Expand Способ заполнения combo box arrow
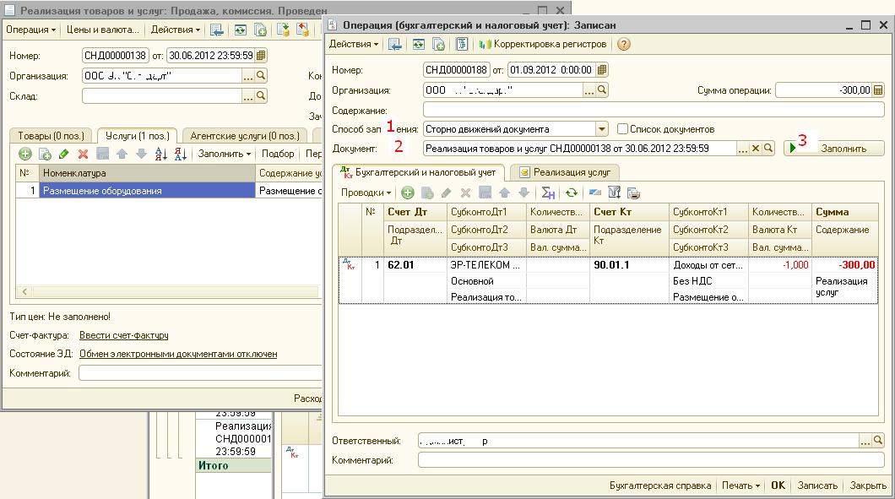 click(602, 129)
